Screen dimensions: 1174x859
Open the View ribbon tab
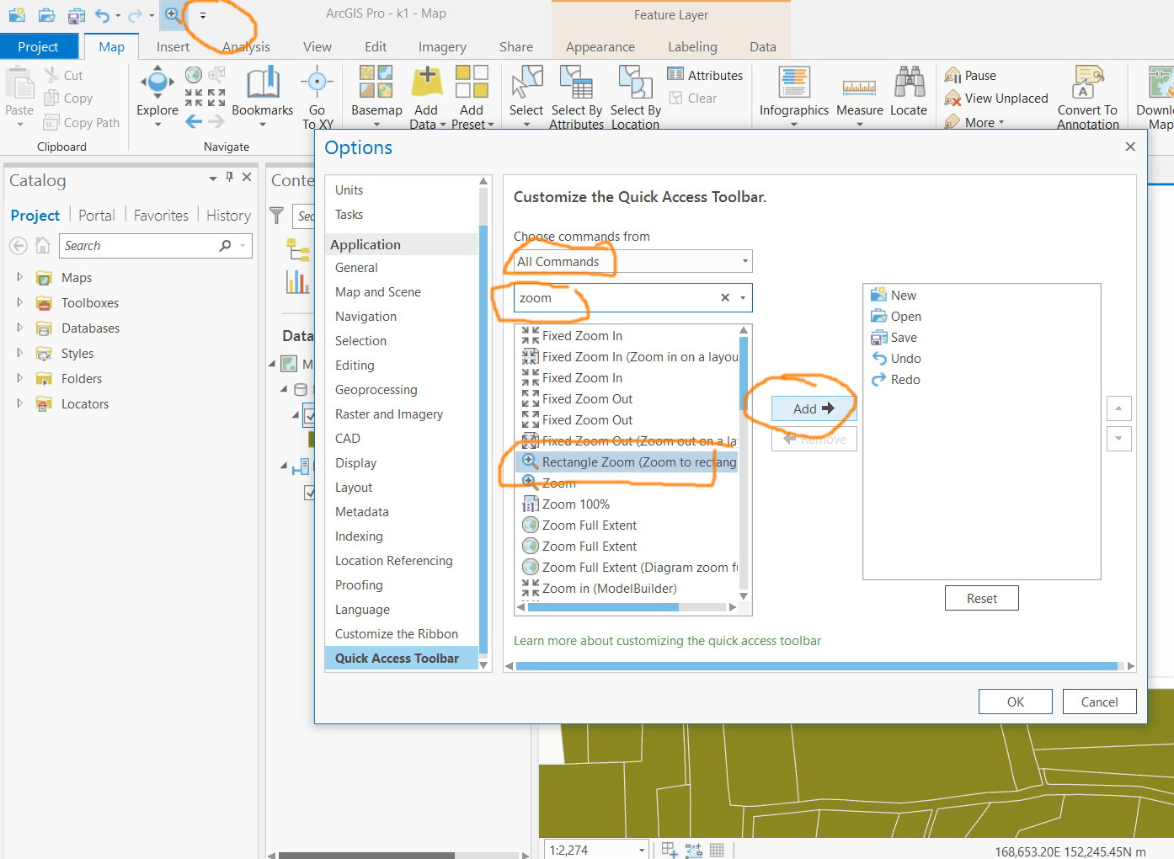click(x=318, y=47)
